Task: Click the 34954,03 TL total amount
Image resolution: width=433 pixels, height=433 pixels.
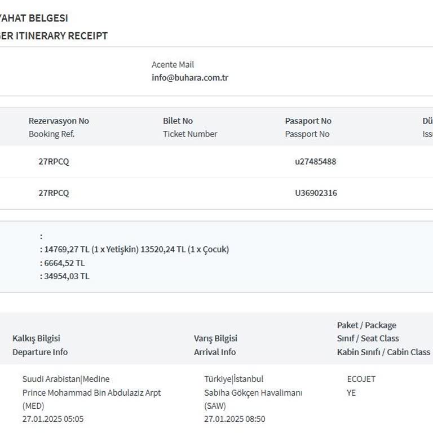Action: [67, 276]
